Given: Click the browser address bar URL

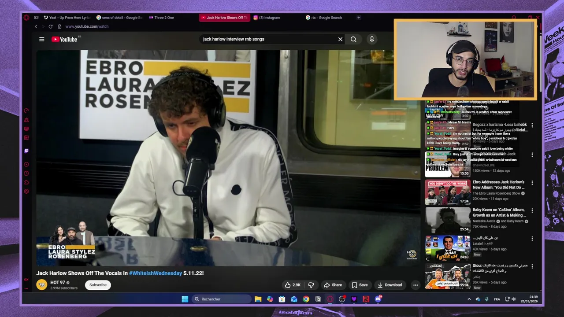Looking at the screenshot, I should pyautogui.click(x=87, y=26).
